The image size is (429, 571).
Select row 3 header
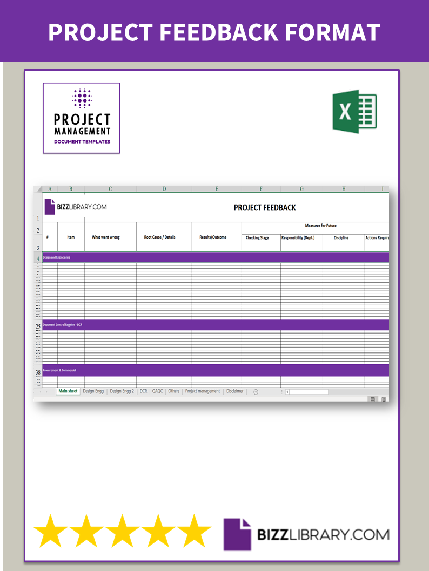tap(38, 243)
